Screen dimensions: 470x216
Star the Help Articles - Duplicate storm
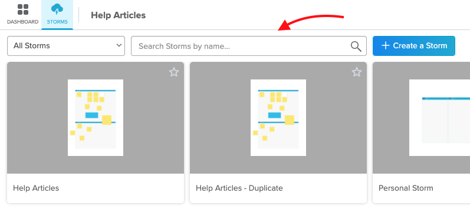point(357,72)
